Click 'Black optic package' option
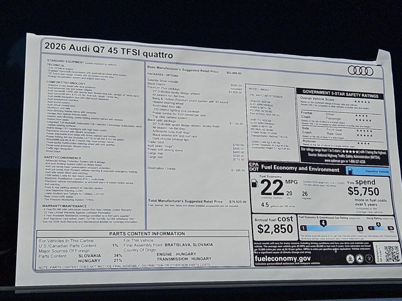 coord(161,120)
